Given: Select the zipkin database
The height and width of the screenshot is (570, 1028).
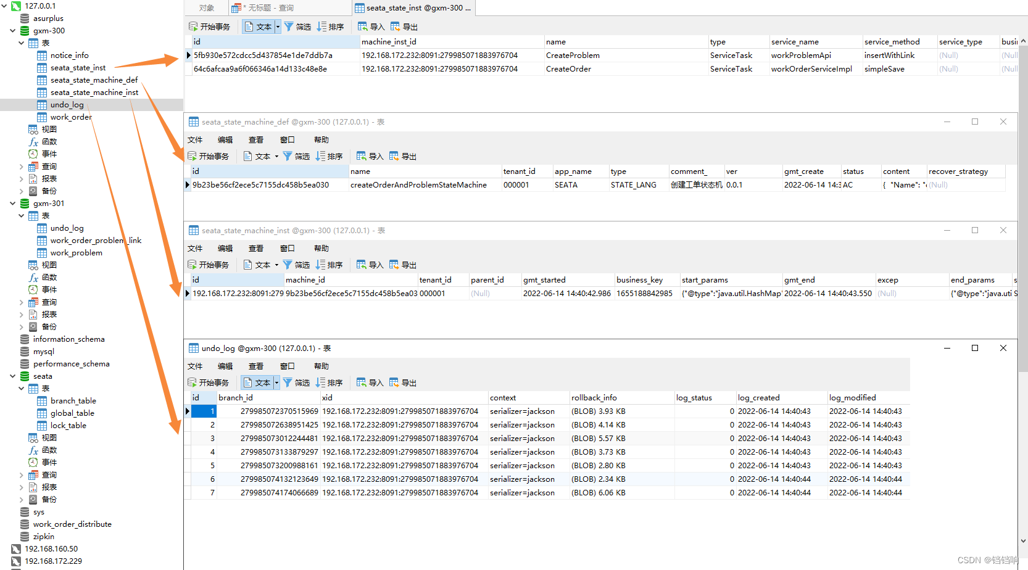Looking at the screenshot, I should click(x=43, y=537).
